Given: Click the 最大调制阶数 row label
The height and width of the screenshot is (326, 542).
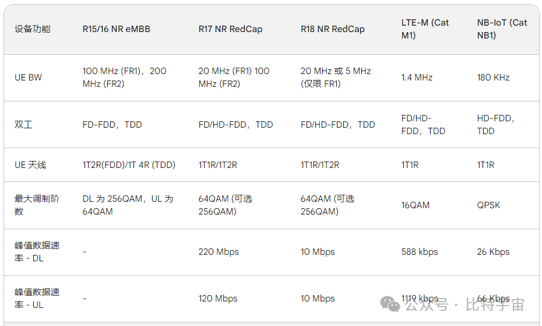Looking at the screenshot, I should click(37, 205).
